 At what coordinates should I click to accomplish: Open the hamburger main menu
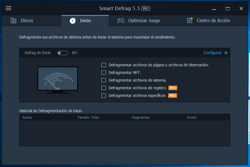pos(8,8)
